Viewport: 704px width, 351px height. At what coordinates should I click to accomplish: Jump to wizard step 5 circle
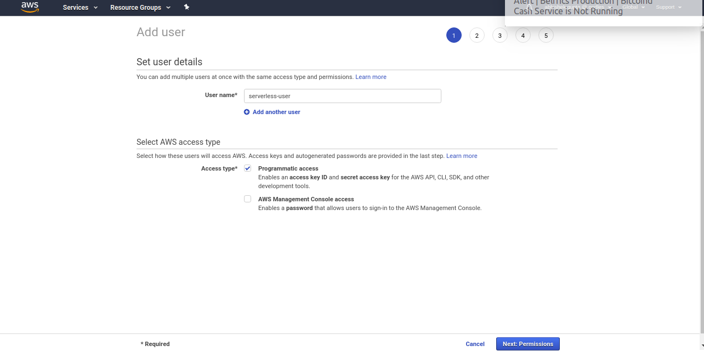coord(546,36)
